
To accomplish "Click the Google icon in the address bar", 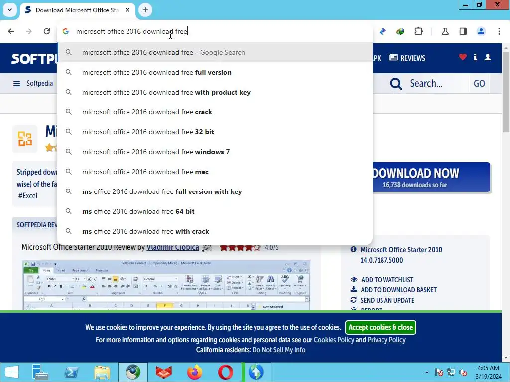I will point(66,31).
